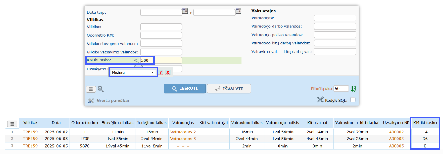Screen dimensions: 443x154
Task: Click the Judėjimo laikas column header
Action: click(x=152, y=123)
